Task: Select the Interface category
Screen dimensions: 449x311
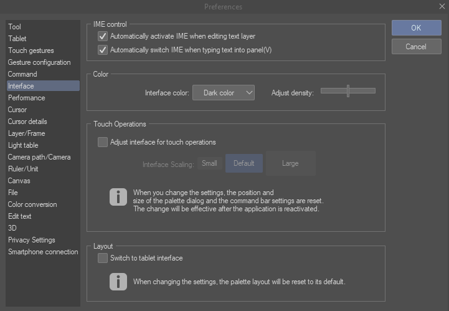Action: pyautogui.click(x=43, y=86)
